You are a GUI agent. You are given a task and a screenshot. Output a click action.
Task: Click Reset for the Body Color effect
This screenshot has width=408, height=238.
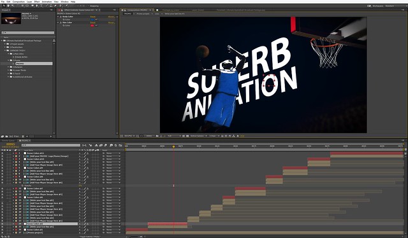coord(92,17)
